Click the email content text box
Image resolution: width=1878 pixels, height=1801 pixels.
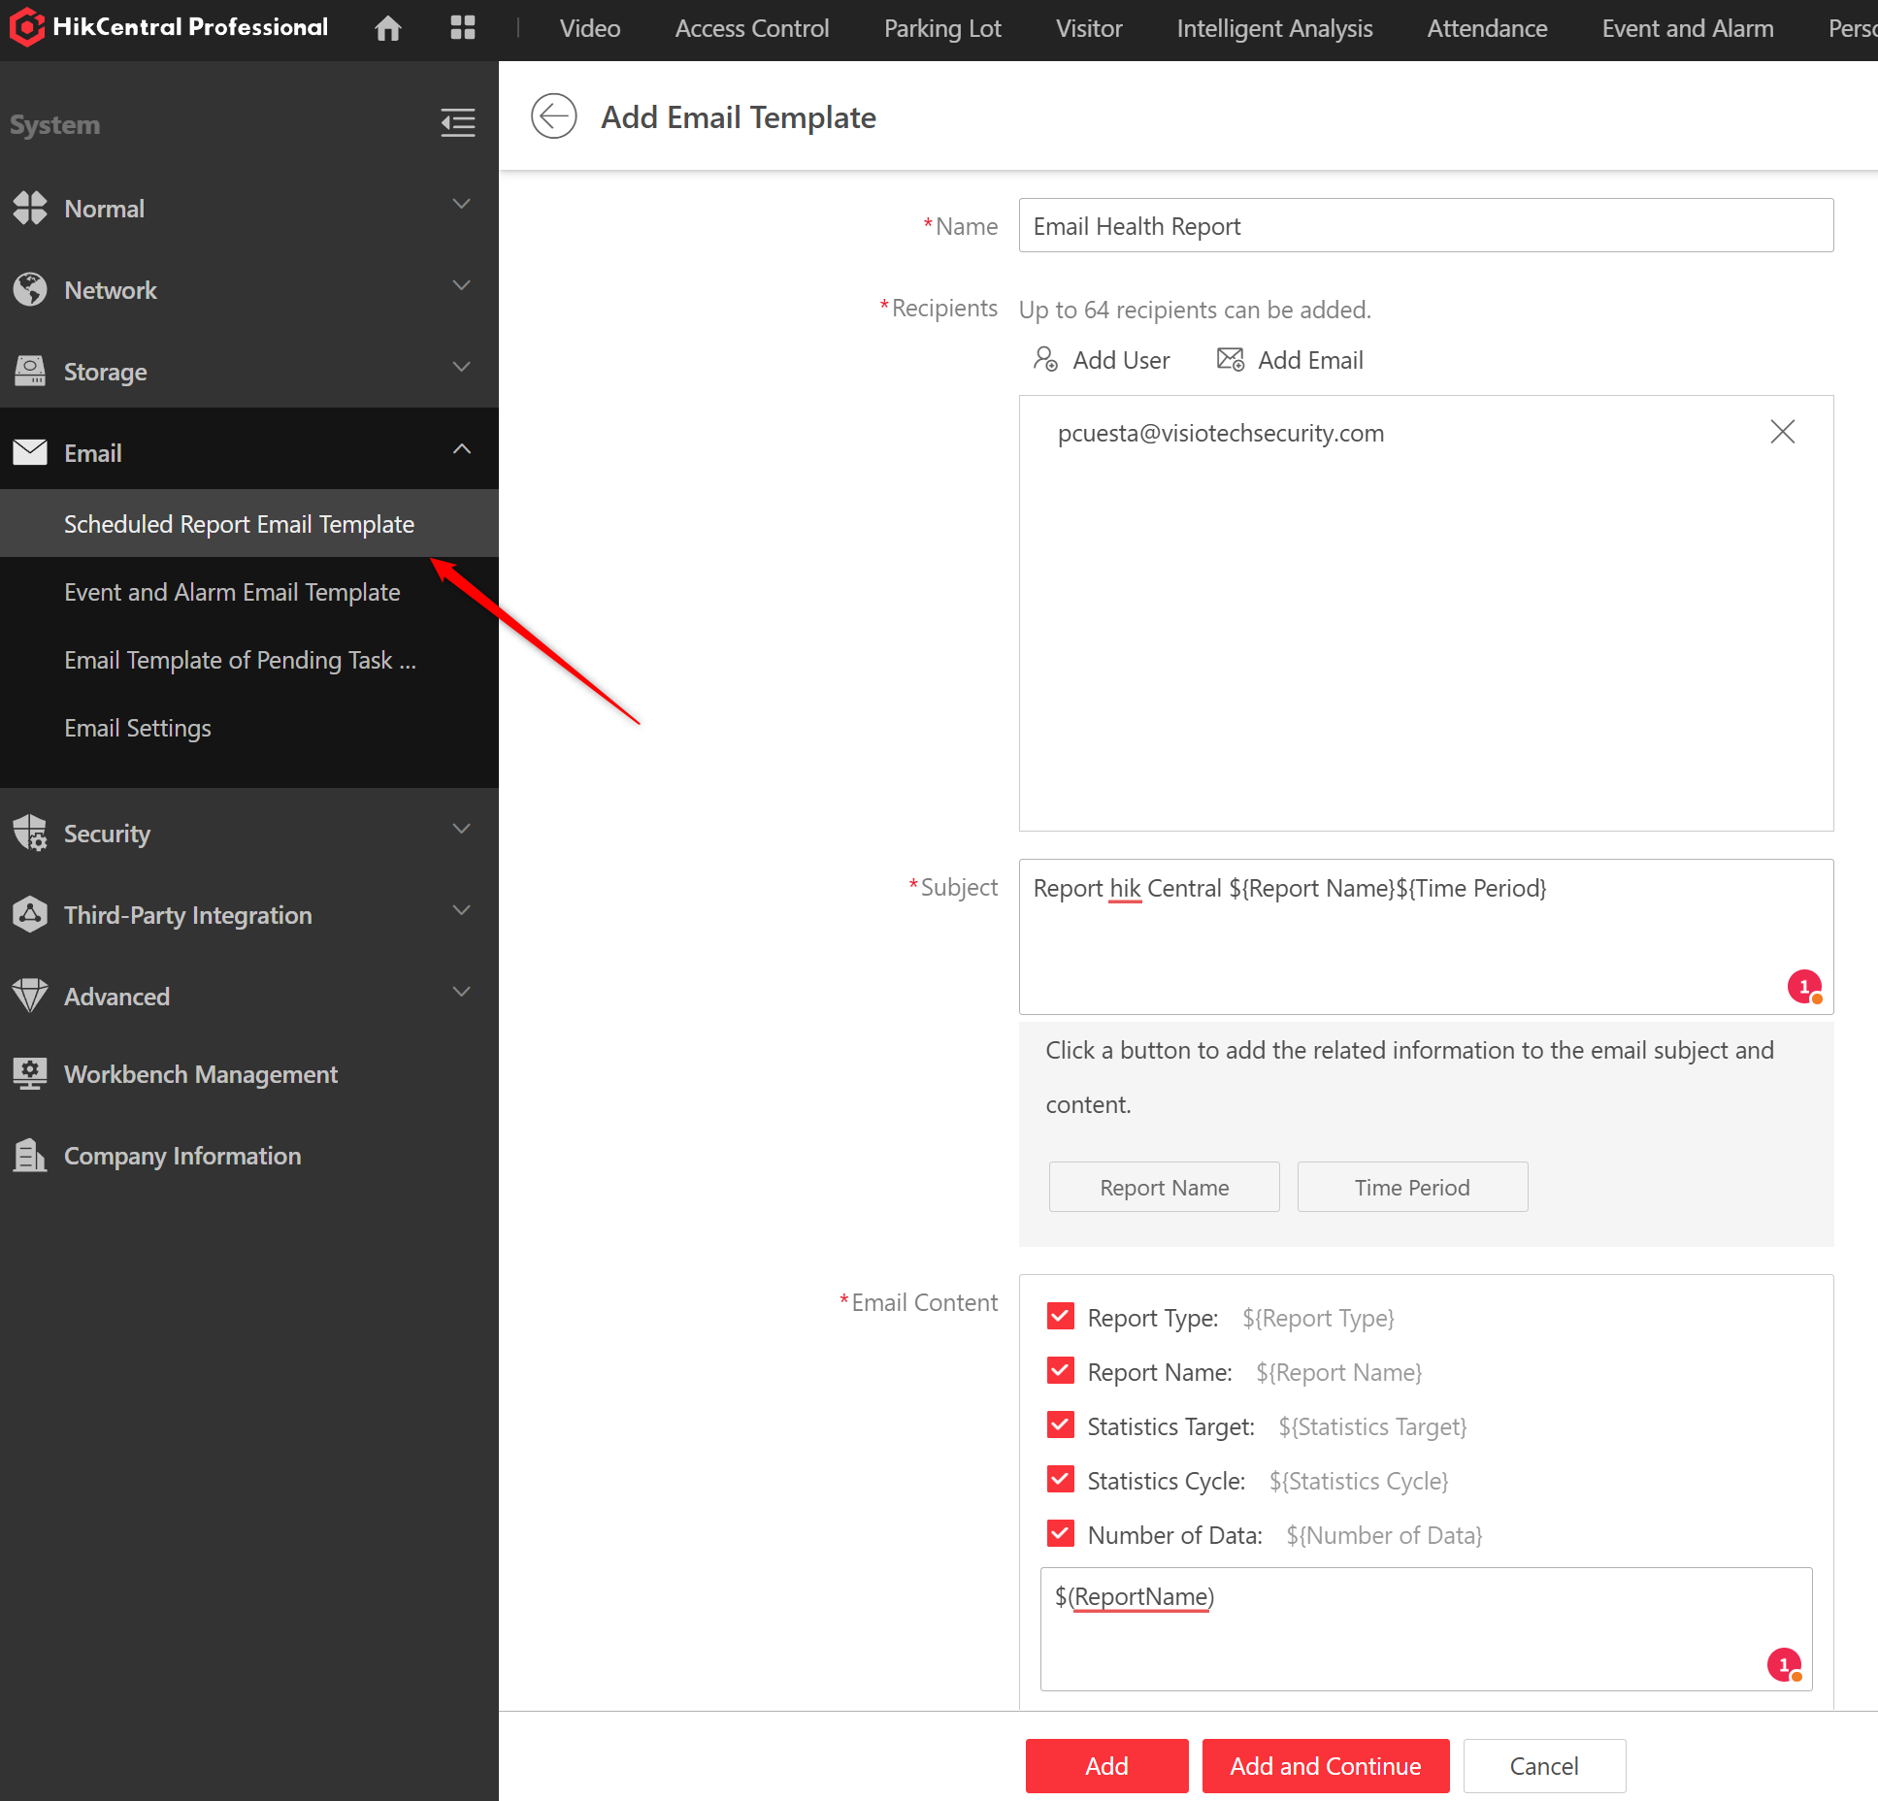point(1426,1628)
